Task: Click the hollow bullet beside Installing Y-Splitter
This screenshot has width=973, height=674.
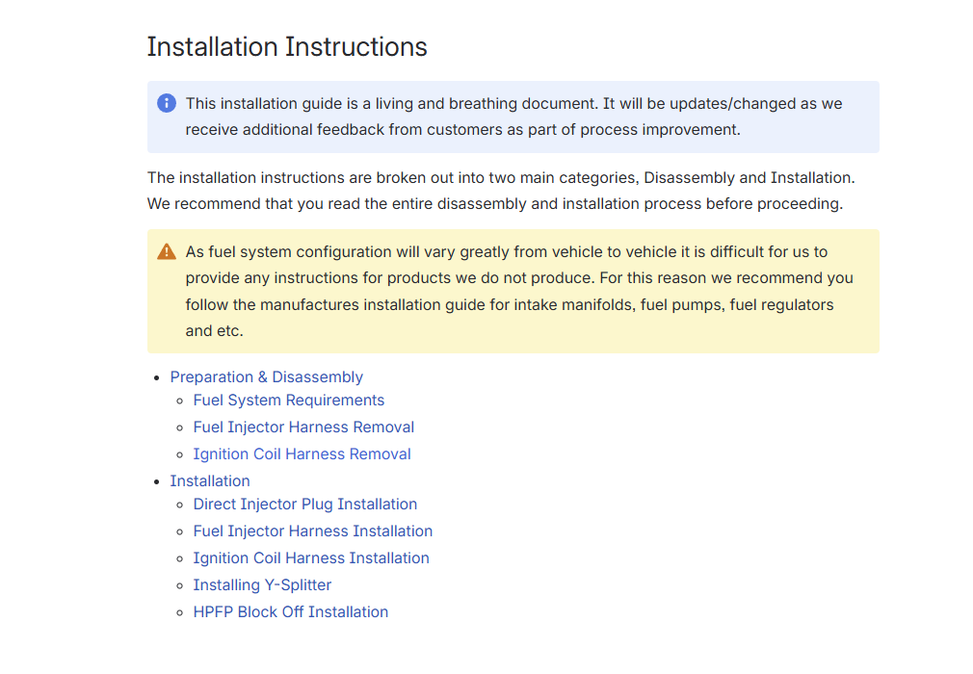Action: click(180, 586)
